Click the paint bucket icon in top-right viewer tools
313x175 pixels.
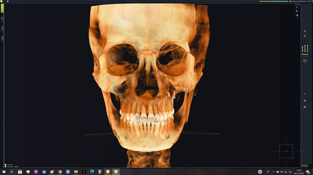(297, 15)
